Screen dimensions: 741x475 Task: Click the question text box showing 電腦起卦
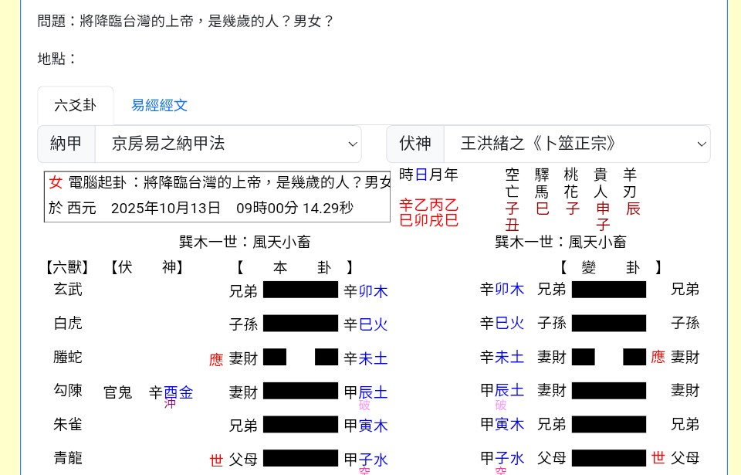(x=217, y=195)
